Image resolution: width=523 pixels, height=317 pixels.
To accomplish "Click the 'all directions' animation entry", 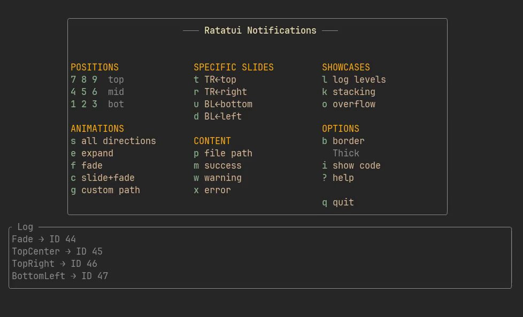I will point(118,141).
